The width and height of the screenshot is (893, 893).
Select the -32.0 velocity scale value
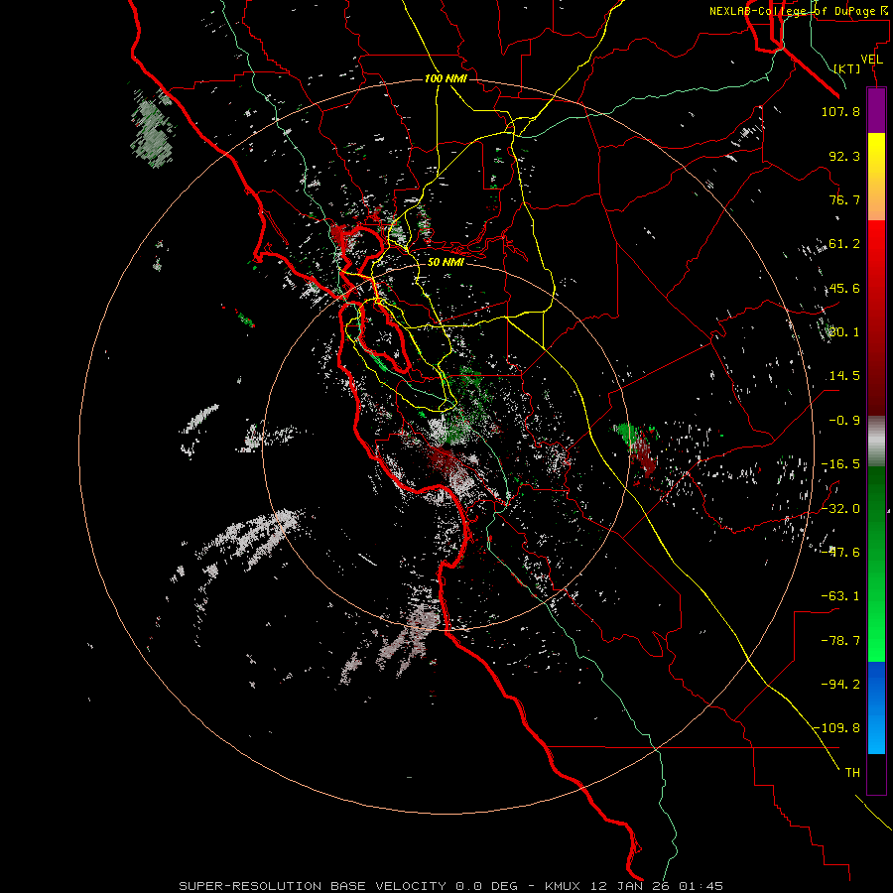tap(840, 509)
